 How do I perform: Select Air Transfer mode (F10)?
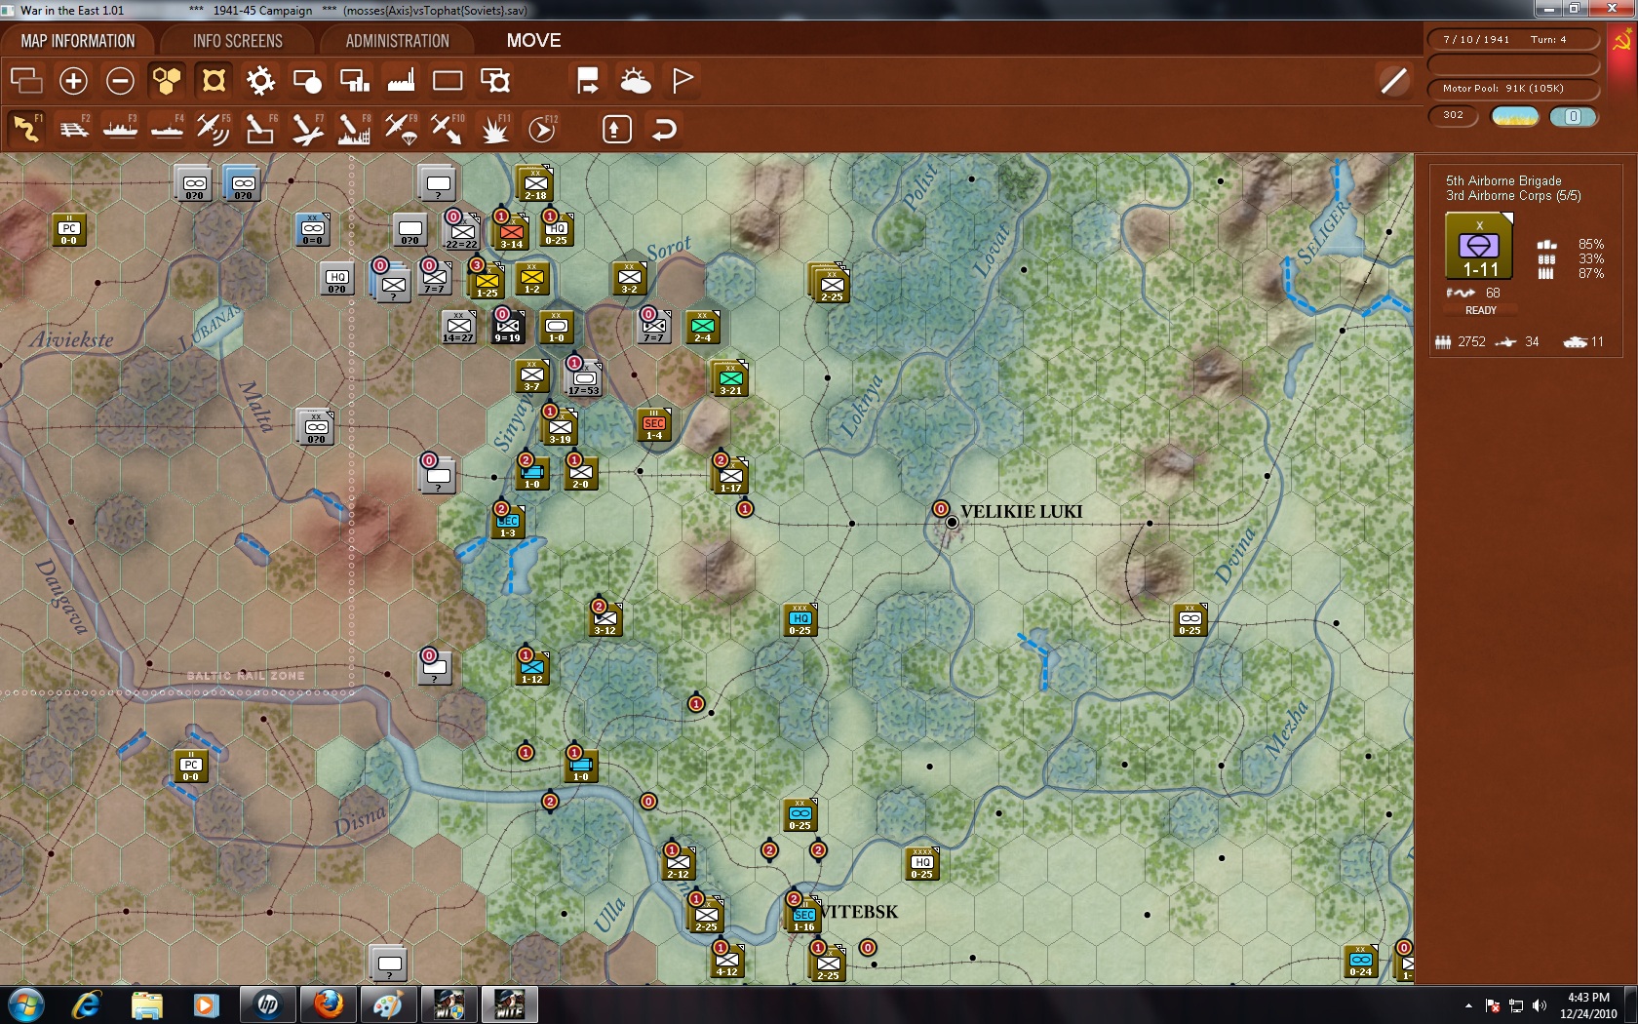pyautogui.click(x=448, y=129)
